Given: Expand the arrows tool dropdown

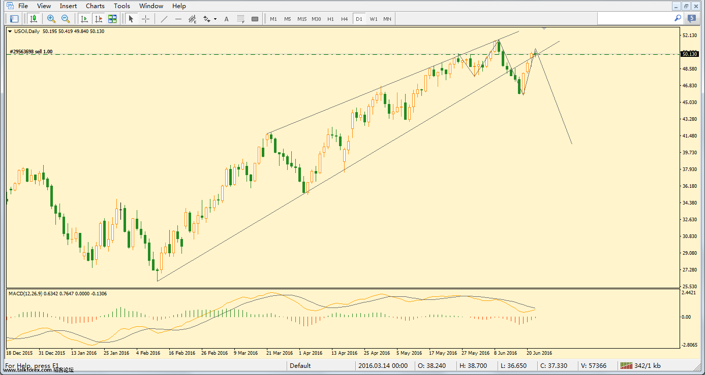Looking at the screenshot, I should coord(216,19).
